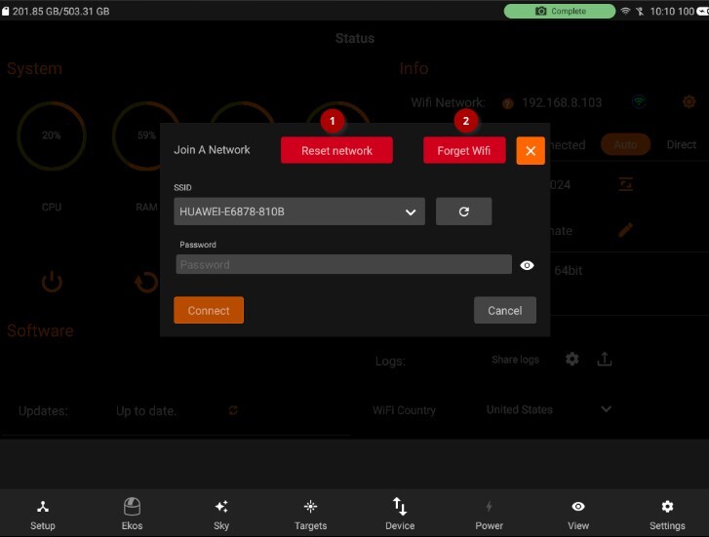Open the Power tab
Image resolution: width=709 pixels, height=537 pixels.
(489, 515)
